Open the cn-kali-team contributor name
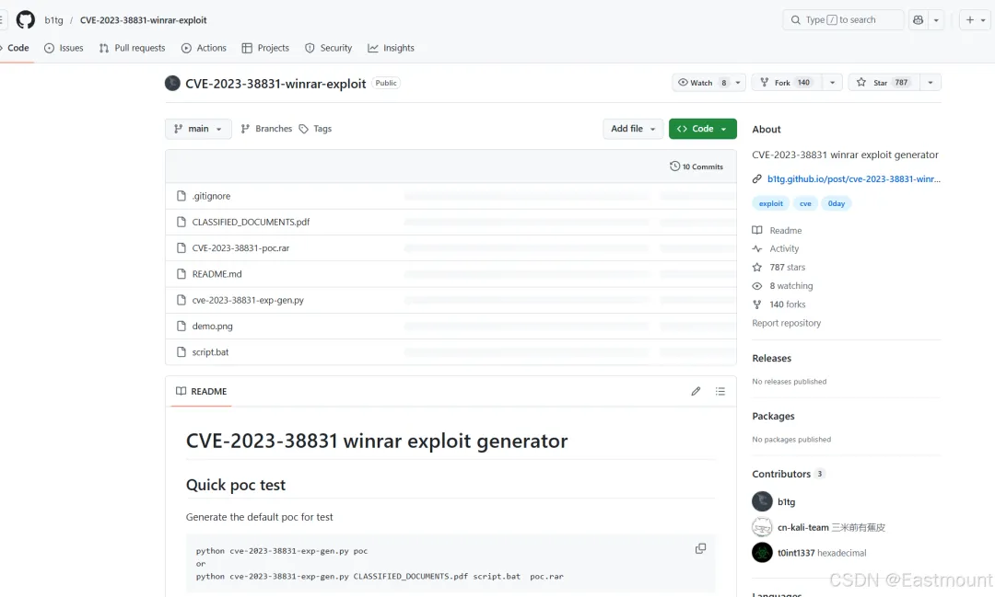The width and height of the screenshot is (995, 597). (x=803, y=527)
